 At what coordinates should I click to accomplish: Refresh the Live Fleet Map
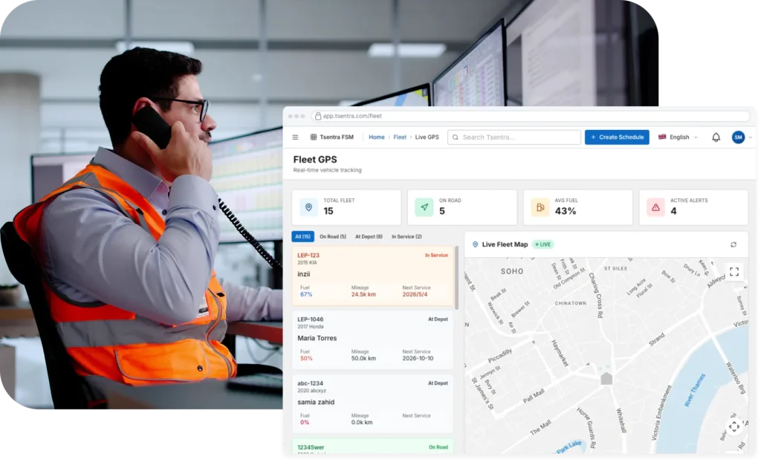734,244
